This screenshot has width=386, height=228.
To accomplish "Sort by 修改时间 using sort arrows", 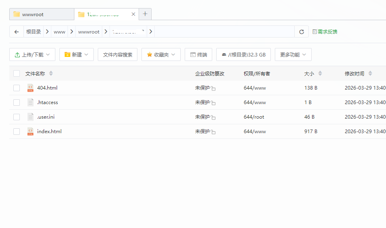I will [x=370, y=73].
